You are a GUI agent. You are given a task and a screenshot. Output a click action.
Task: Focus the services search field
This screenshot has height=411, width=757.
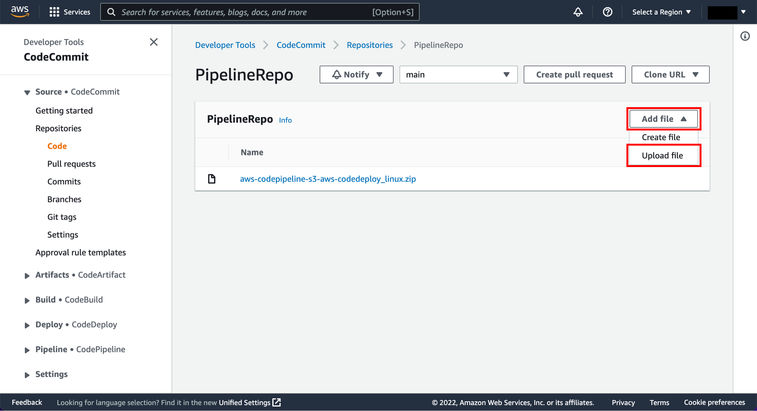[260, 12]
